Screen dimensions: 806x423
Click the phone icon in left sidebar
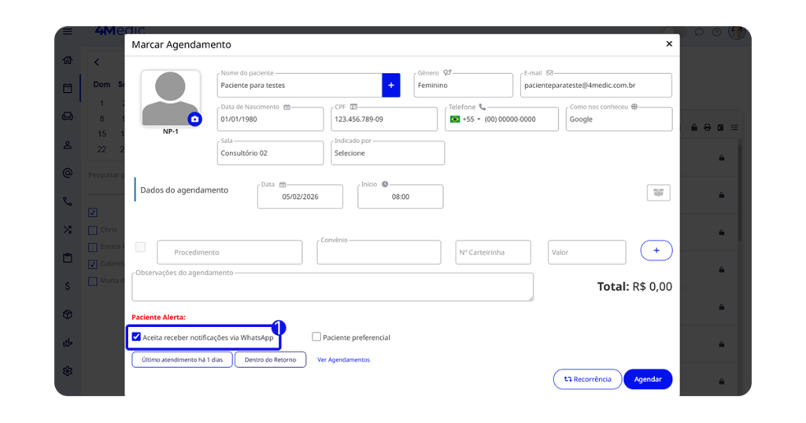pos(68,201)
